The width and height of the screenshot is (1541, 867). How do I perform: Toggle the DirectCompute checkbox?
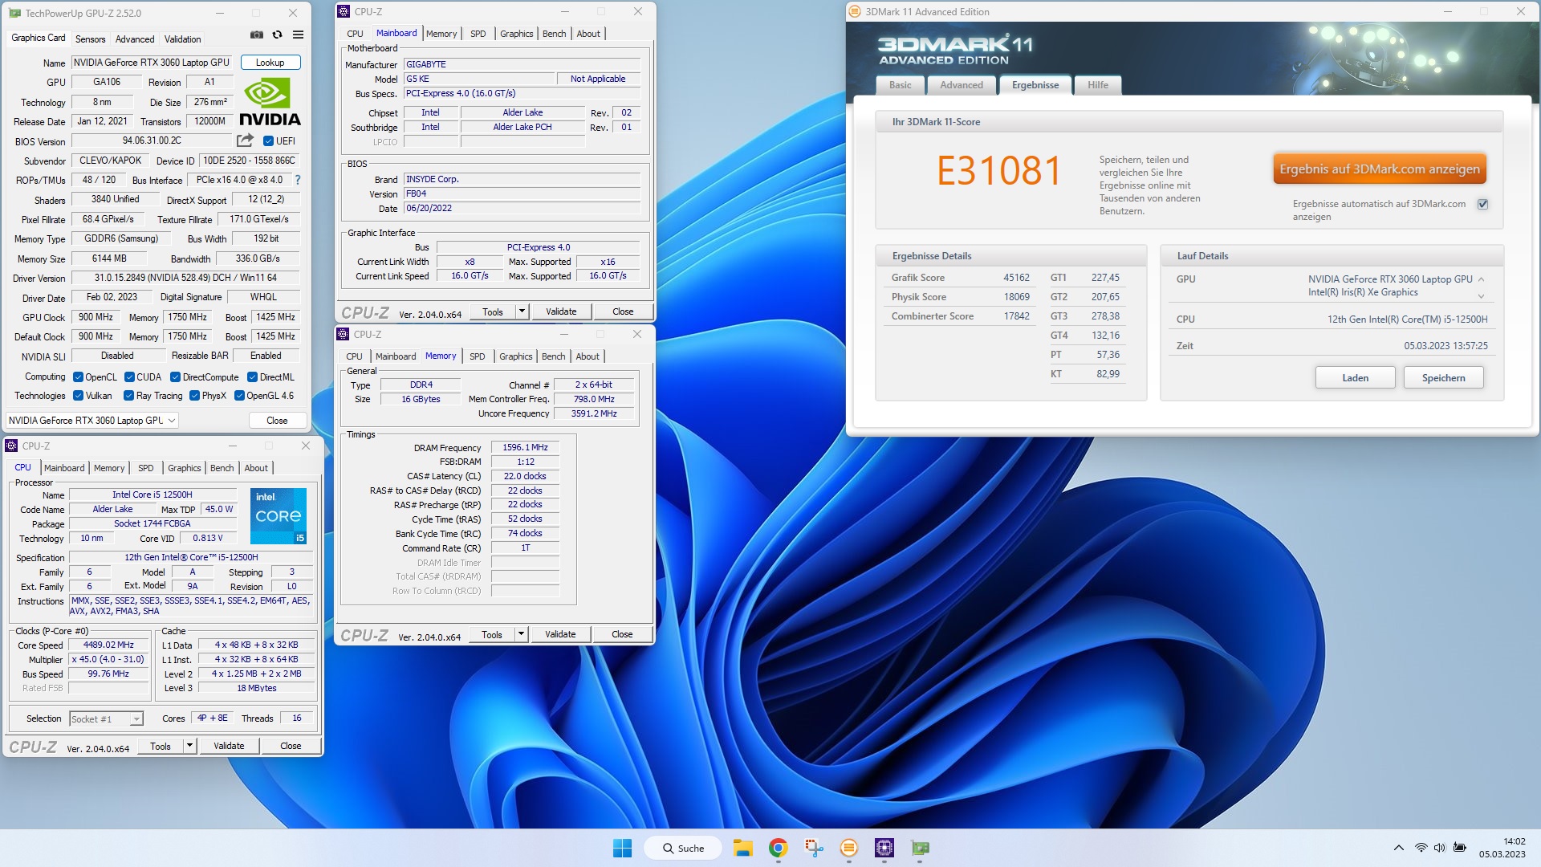point(175,377)
